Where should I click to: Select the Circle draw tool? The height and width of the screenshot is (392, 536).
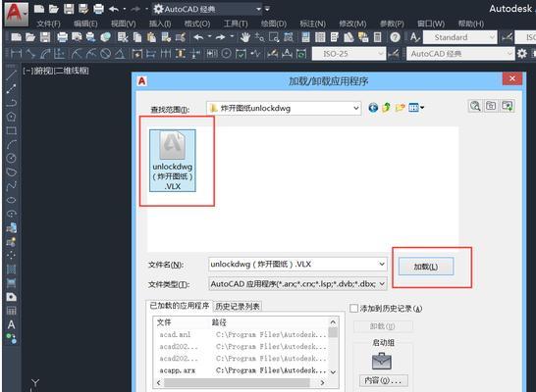[11, 158]
